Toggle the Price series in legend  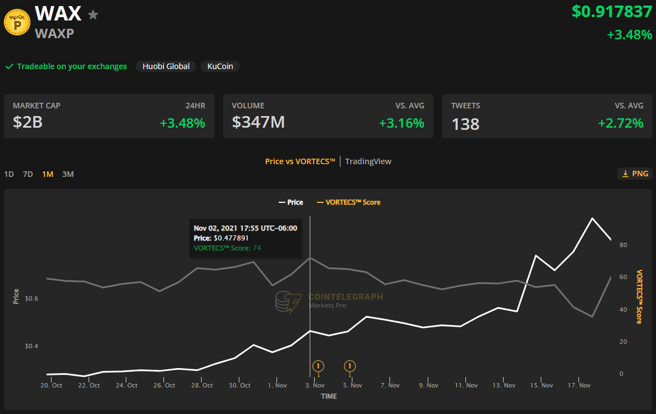(x=290, y=202)
